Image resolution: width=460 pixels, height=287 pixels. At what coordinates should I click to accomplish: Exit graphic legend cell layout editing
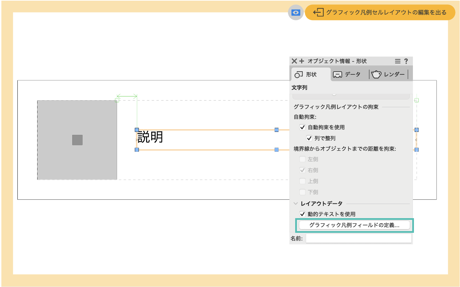380,13
